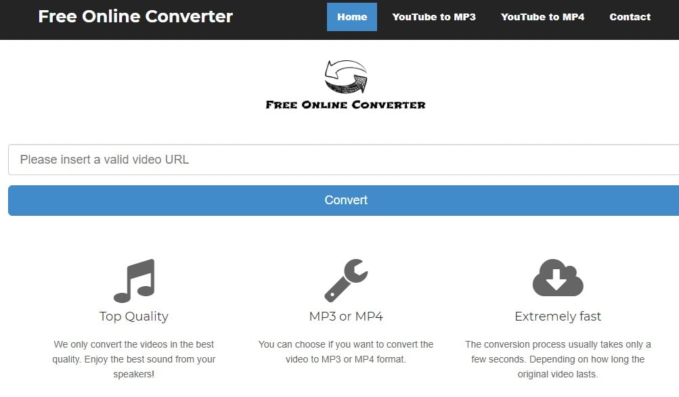Focus the video URL input field

coord(343,160)
